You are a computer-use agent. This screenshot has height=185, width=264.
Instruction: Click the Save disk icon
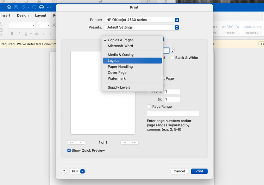[16, 7]
